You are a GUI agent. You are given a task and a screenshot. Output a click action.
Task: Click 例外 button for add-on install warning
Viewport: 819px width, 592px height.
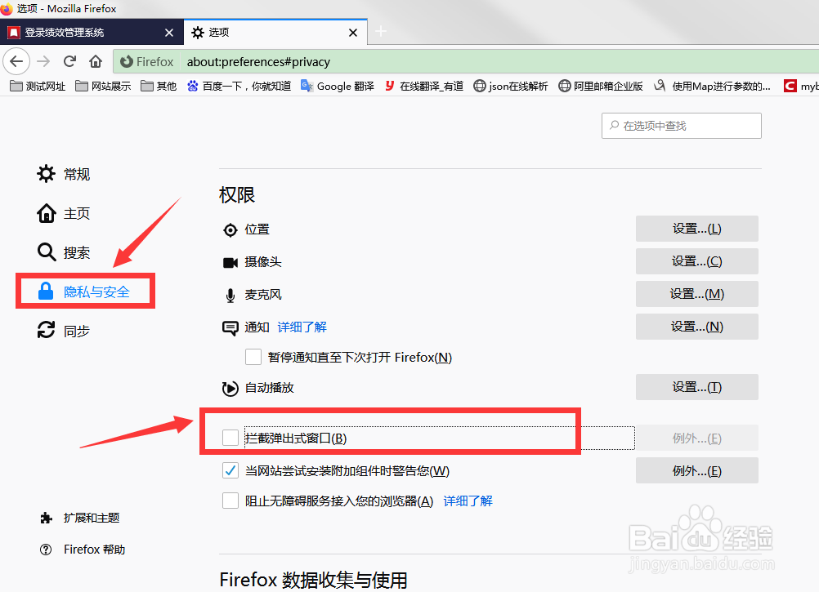[x=696, y=470]
